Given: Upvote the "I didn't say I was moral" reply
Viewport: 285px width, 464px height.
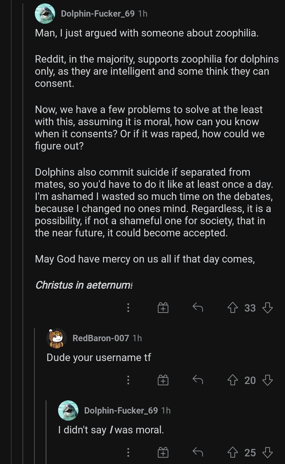Looking at the screenshot, I should click(232, 452).
